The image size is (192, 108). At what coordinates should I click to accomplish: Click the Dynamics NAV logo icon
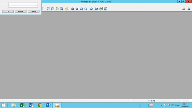183,9
